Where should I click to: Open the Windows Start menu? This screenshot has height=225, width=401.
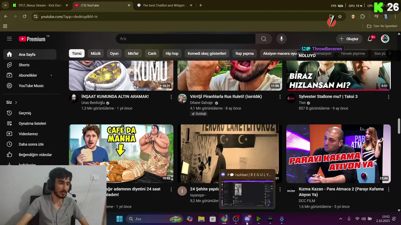[x=120, y=219]
